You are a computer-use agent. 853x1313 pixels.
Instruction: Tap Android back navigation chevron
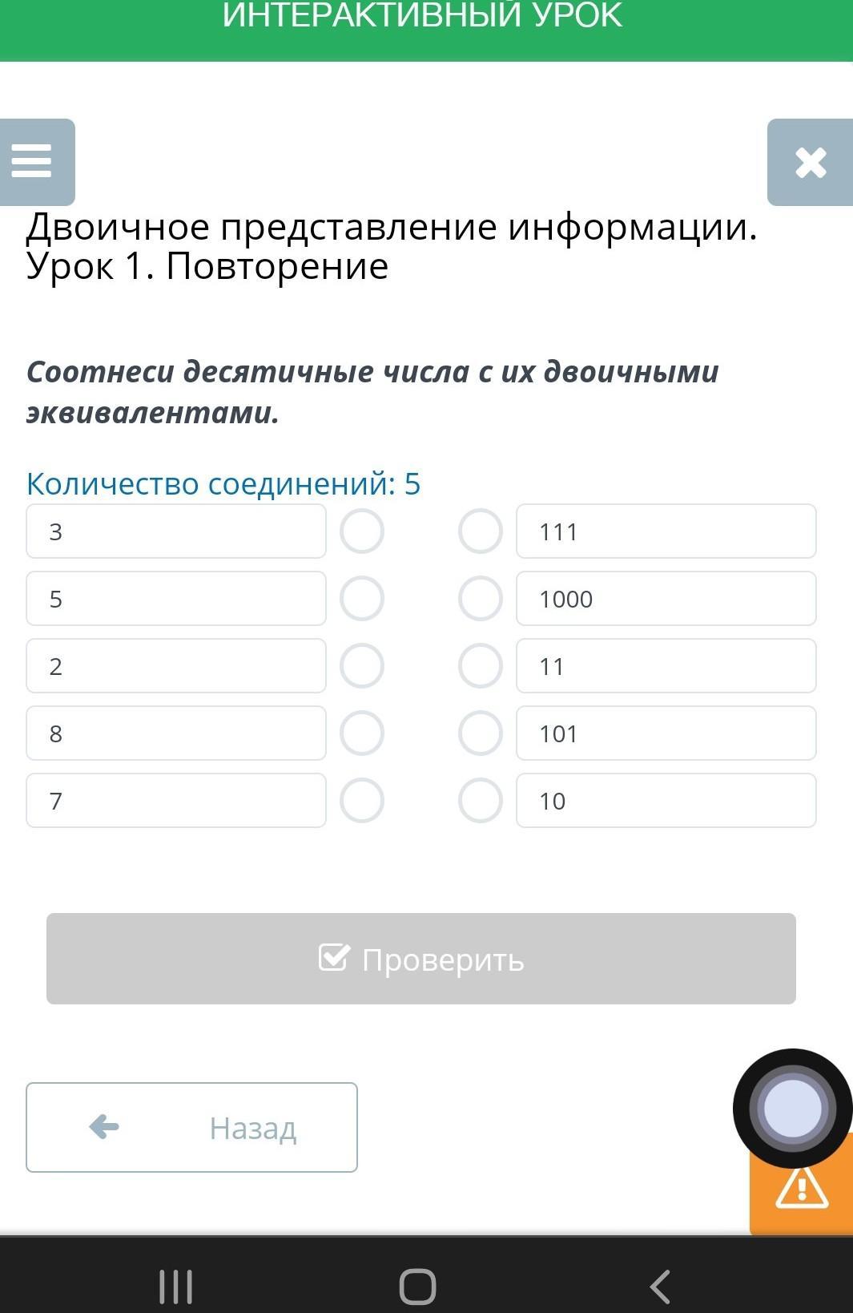660,1287
